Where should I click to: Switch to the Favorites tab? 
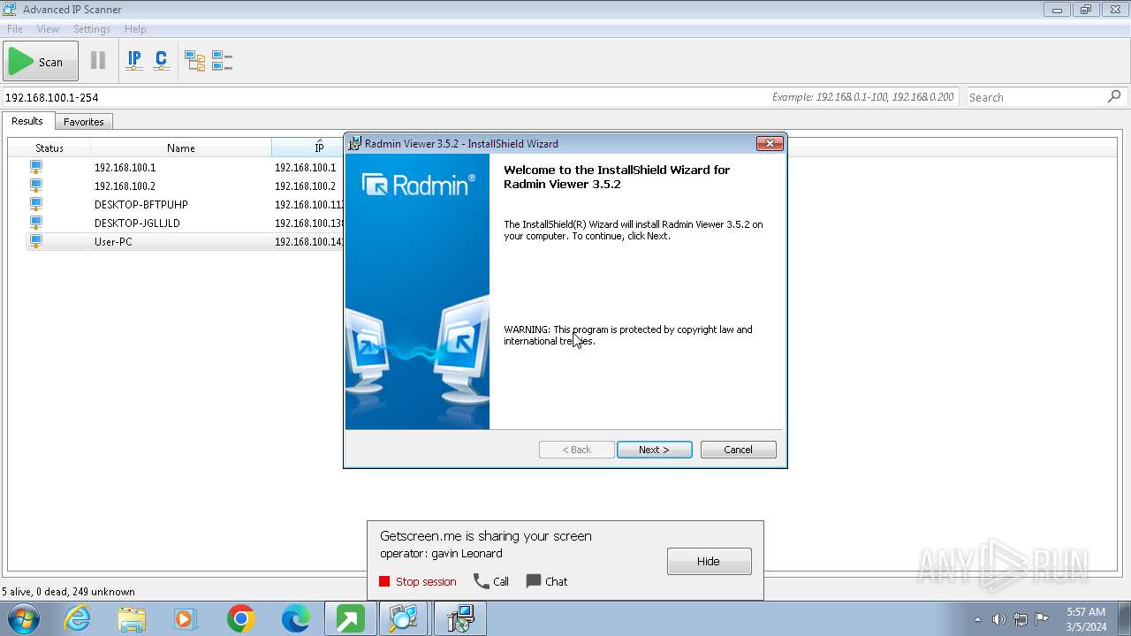pyautogui.click(x=84, y=122)
